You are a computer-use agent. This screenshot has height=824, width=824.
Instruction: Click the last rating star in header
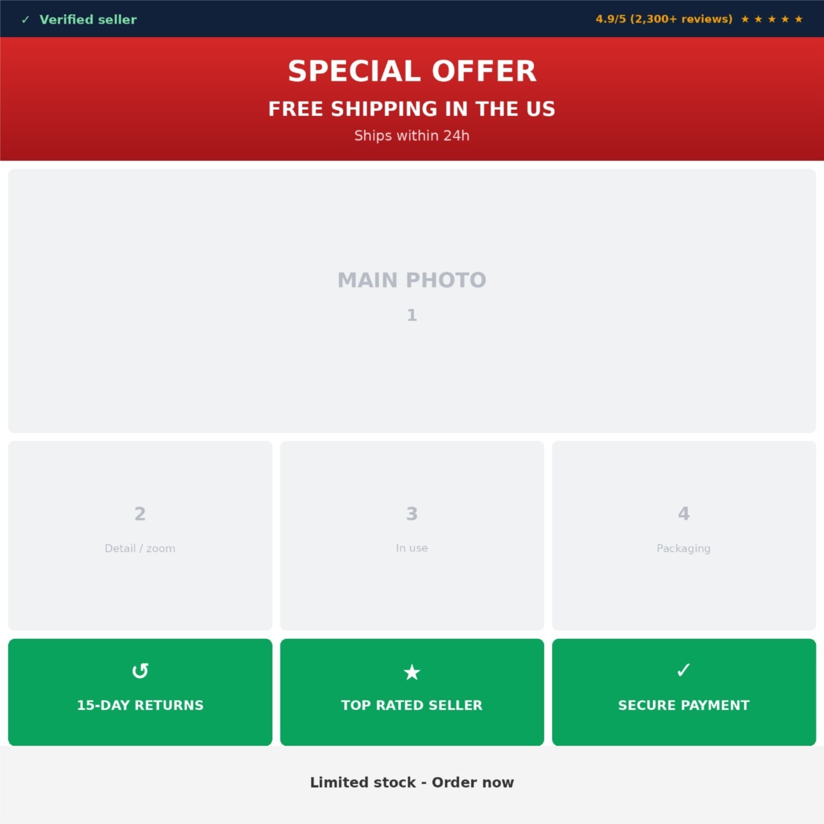[x=798, y=19]
